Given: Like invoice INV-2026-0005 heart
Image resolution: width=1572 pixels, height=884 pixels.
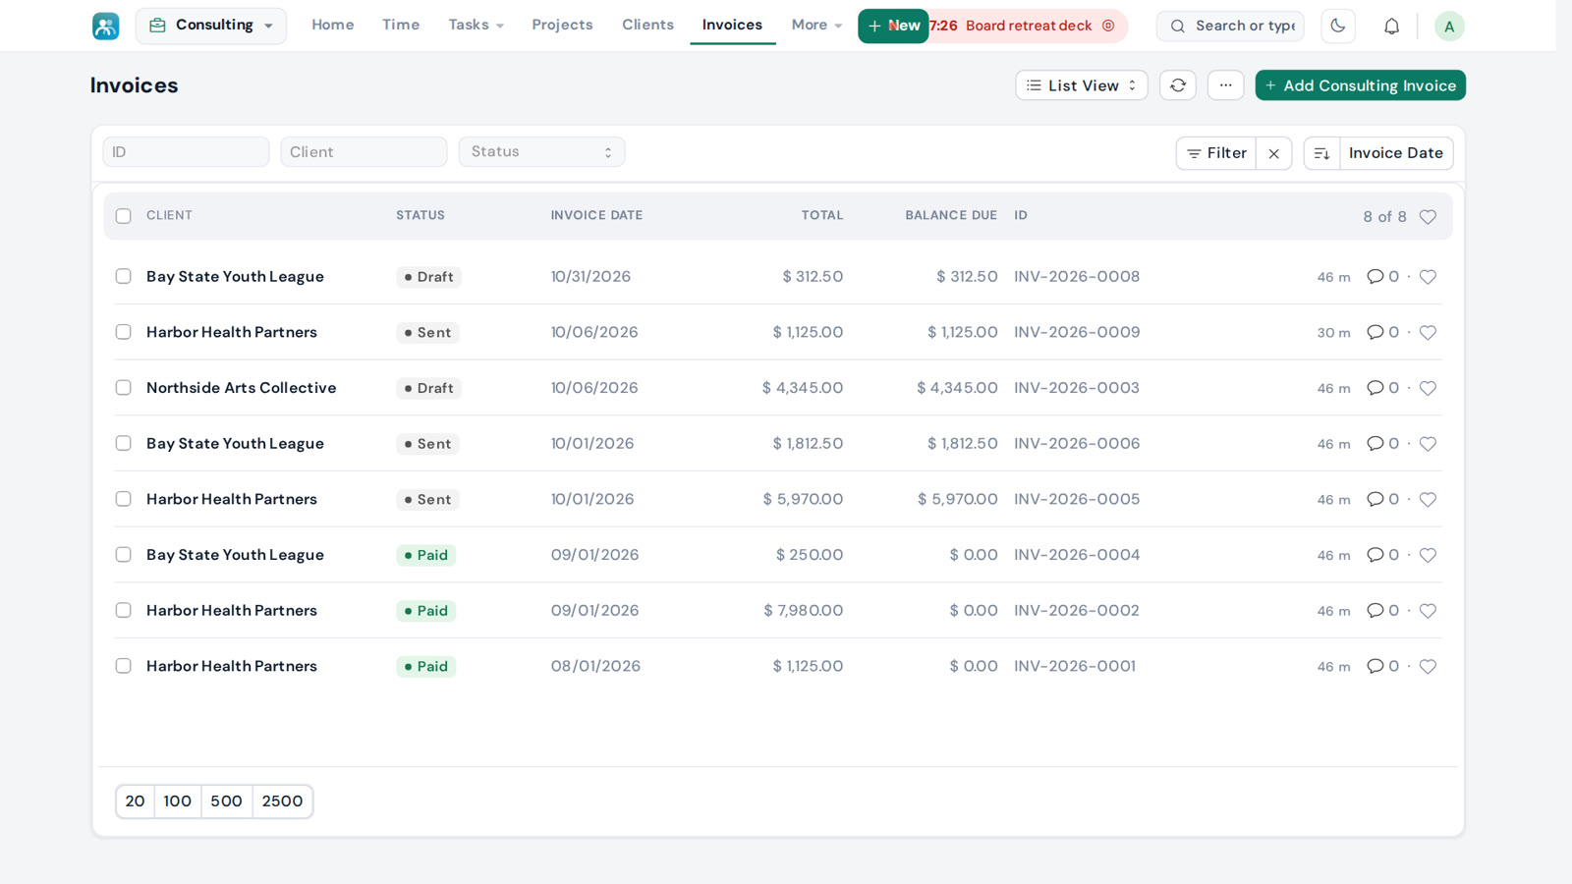Looking at the screenshot, I should (x=1428, y=500).
